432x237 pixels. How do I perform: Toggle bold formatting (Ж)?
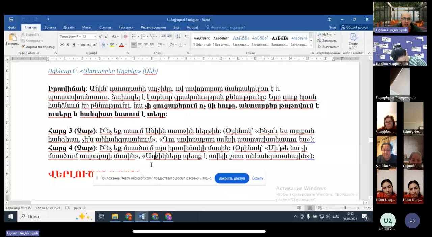coord(62,45)
